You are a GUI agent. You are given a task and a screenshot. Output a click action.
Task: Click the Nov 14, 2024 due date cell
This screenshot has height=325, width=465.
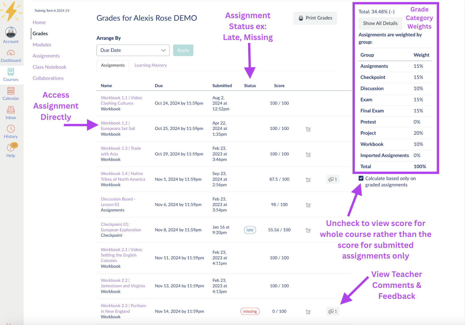pos(179,311)
